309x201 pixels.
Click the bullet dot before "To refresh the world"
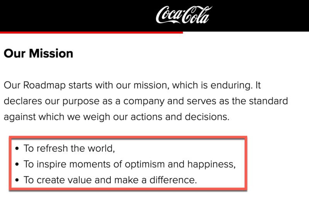point(17,149)
